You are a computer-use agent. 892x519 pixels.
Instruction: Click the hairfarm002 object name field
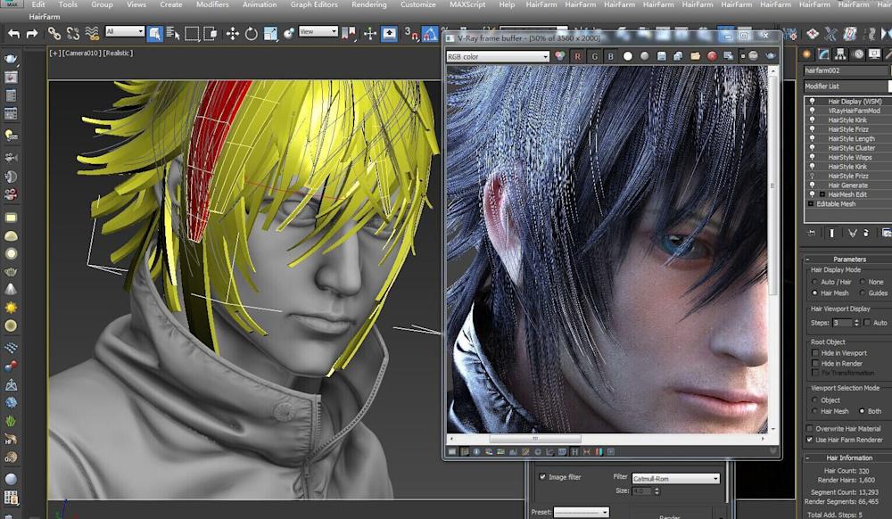pyautogui.click(x=847, y=70)
